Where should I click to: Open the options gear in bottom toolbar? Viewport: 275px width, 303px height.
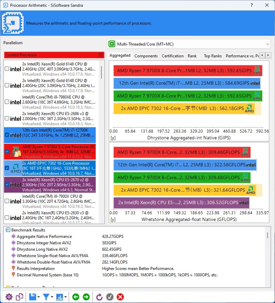click(9, 297)
